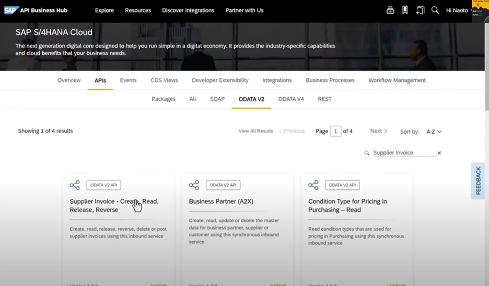The height and width of the screenshot is (286, 489).
Task: Click the View All Results link
Action: point(255,131)
